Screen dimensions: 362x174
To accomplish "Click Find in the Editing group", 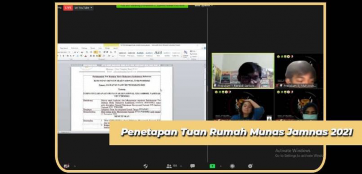I will (x=193, y=51).
